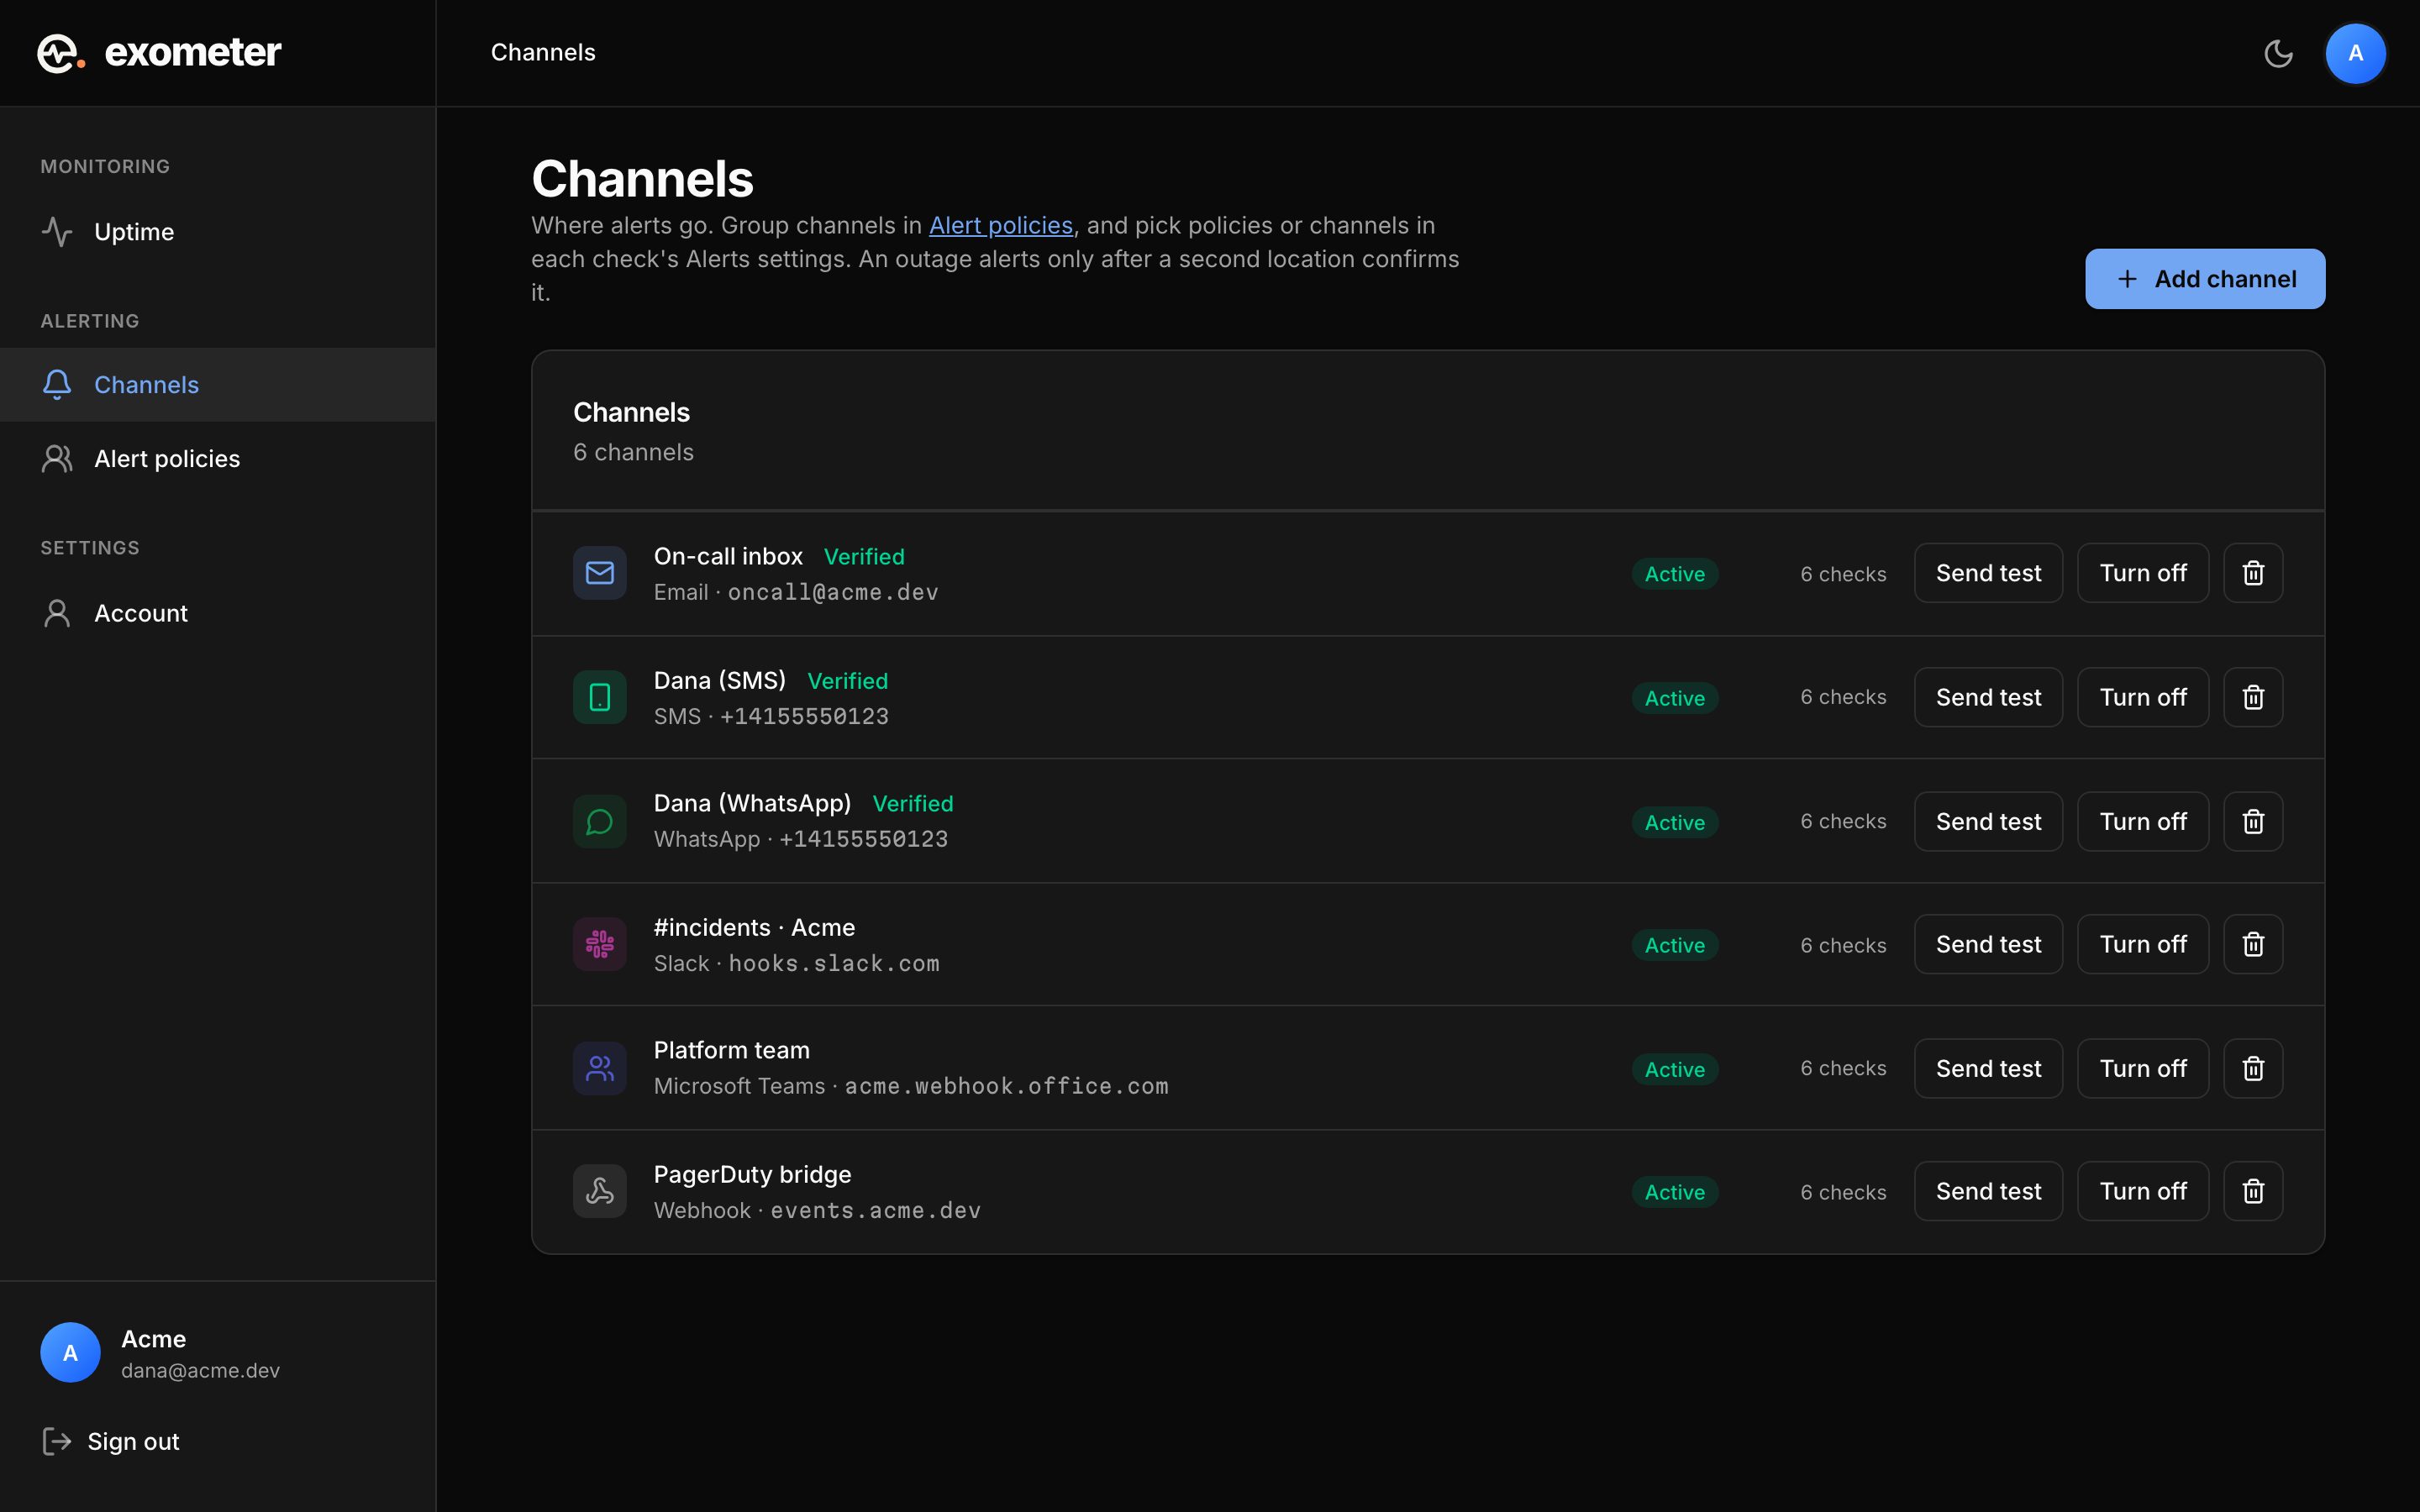2420x1512 pixels.
Task: Open Alert policies in the sidebar
Action: [218, 459]
